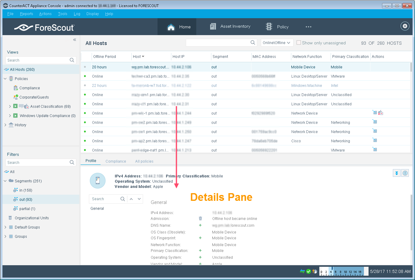Click the search magnifier in All Hosts

[253, 43]
